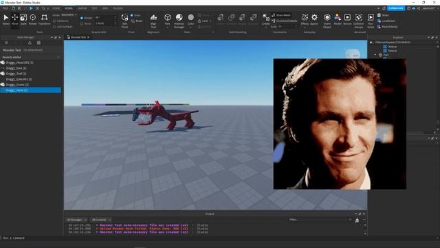
Task: Clear the Output window with the trash icon
Action: coord(357,220)
